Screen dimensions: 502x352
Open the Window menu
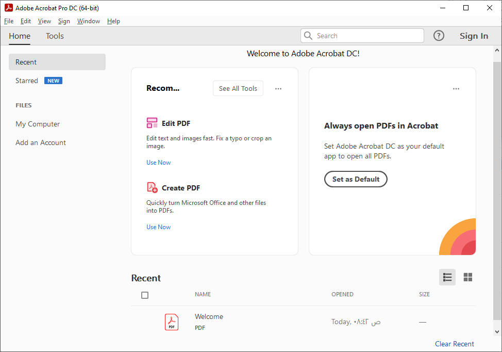88,21
